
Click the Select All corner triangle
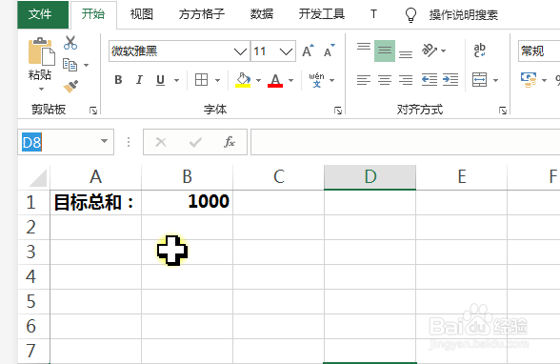click(x=37, y=178)
